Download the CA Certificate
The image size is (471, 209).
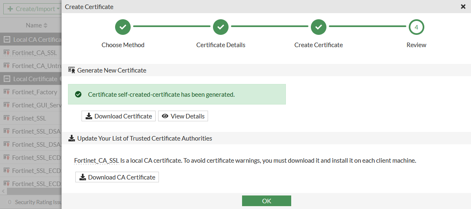(x=117, y=177)
